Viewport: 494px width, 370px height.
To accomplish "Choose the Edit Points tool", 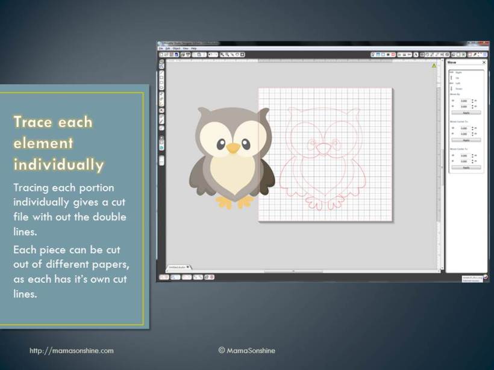I will 161,67.
